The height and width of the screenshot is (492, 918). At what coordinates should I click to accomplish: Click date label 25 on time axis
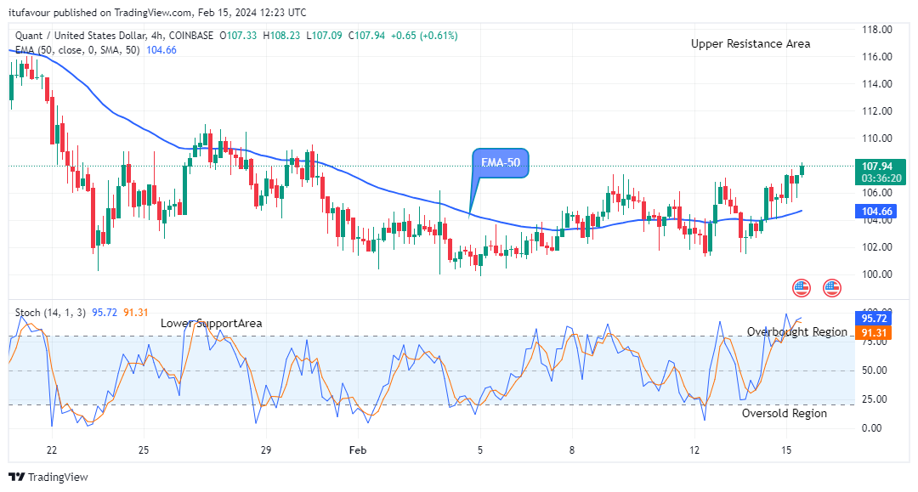coord(144,450)
